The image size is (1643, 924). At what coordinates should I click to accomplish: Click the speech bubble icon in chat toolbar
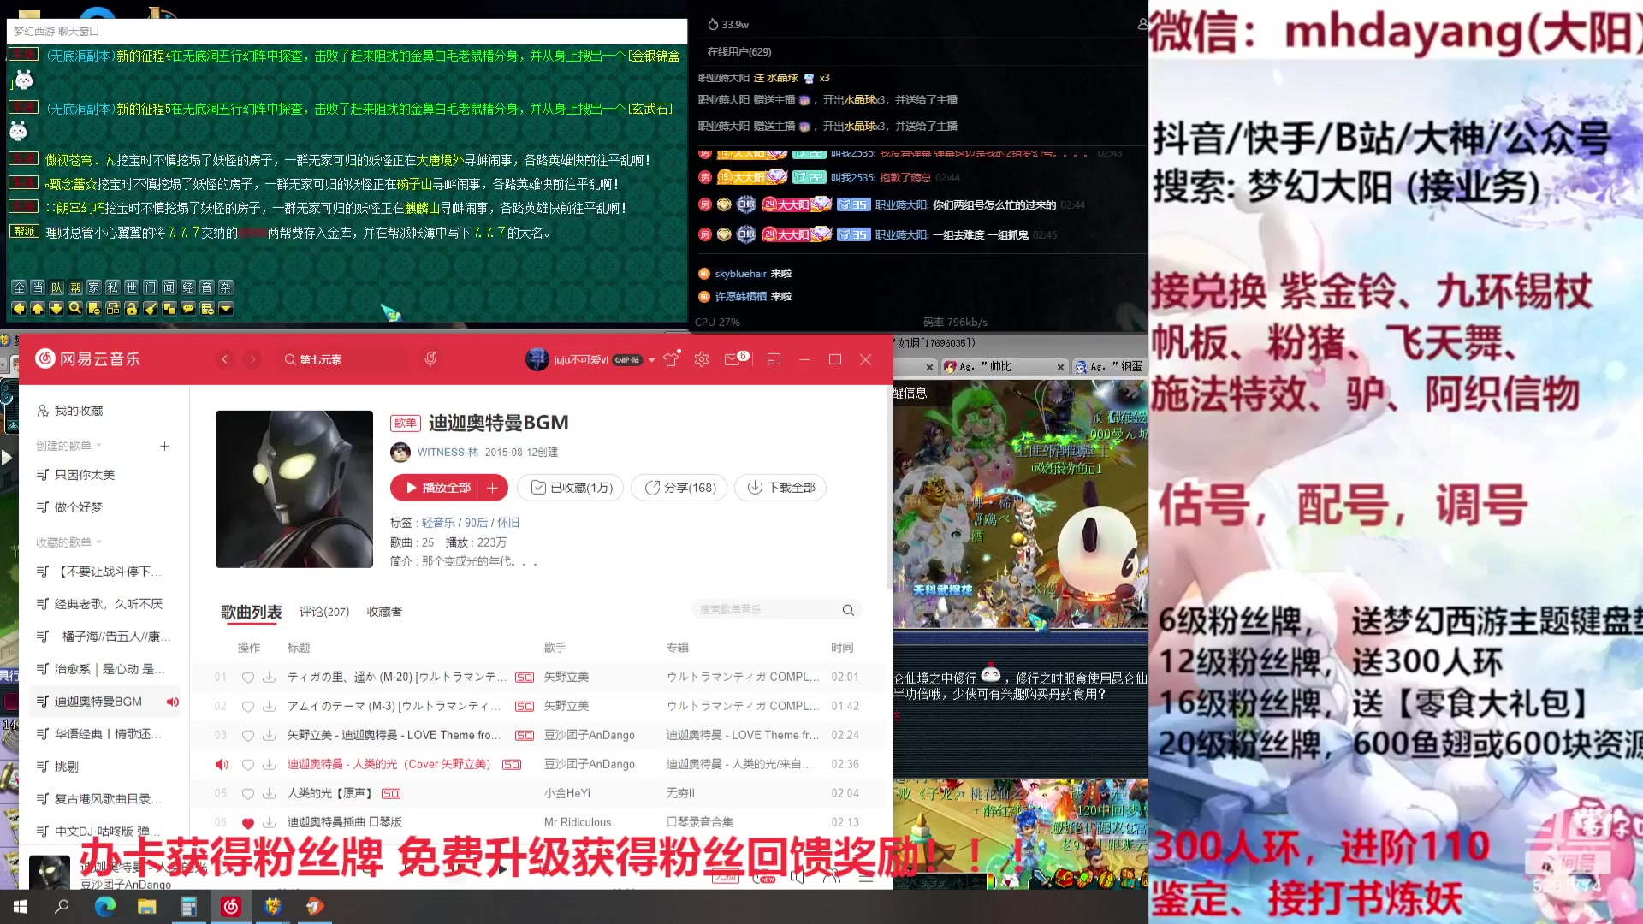pyautogui.click(x=188, y=308)
